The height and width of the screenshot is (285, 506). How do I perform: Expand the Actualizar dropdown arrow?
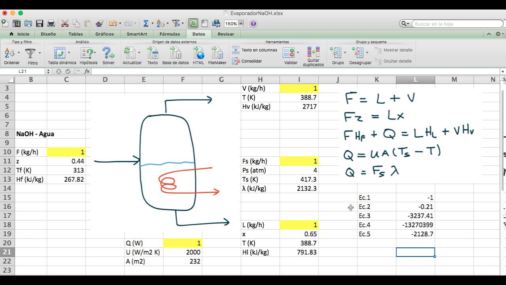click(x=139, y=52)
